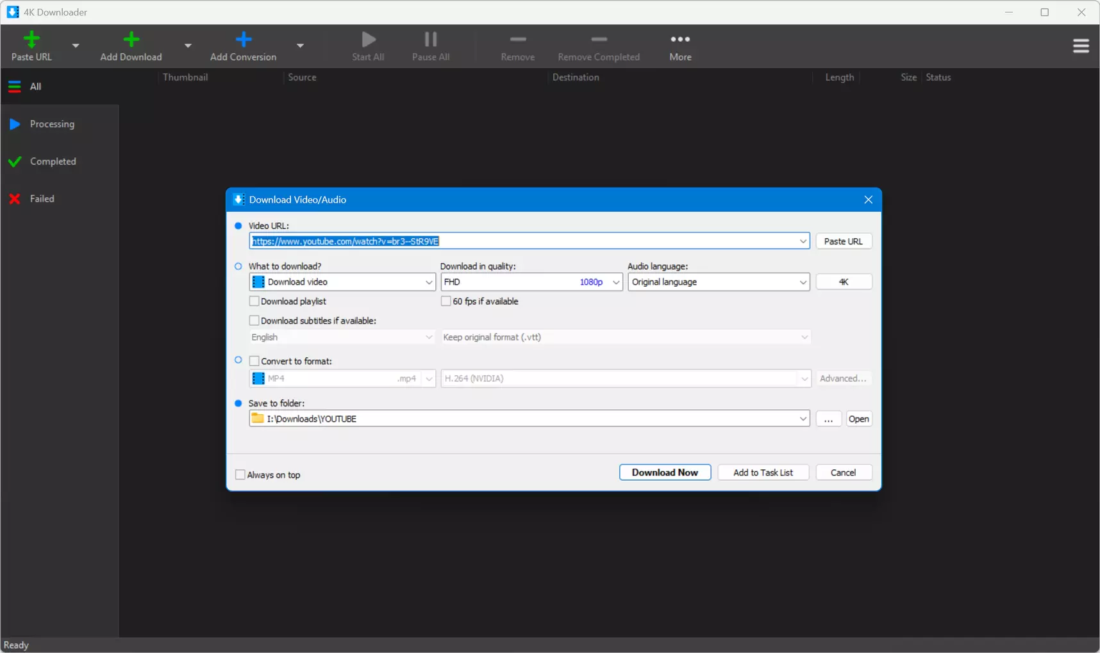Viewport: 1100px width, 653px height.
Task: Open the What to download combo box
Action: click(x=342, y=282)
